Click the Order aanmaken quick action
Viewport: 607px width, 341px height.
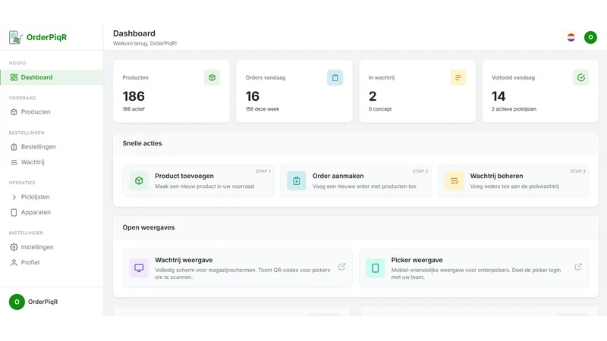pos(356,180)
